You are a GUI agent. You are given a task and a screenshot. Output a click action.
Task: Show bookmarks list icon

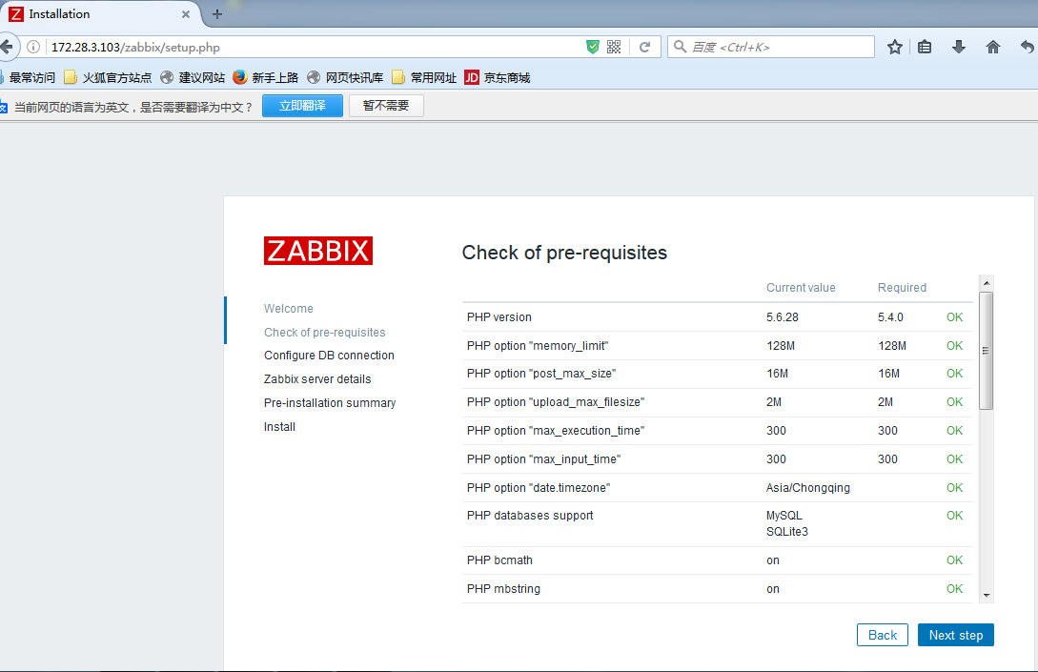coord(925,47)
